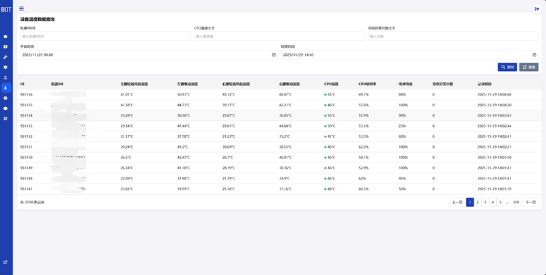Click the external link icon at sidebar bottom

pyautogui.click(x=5, y=262)
